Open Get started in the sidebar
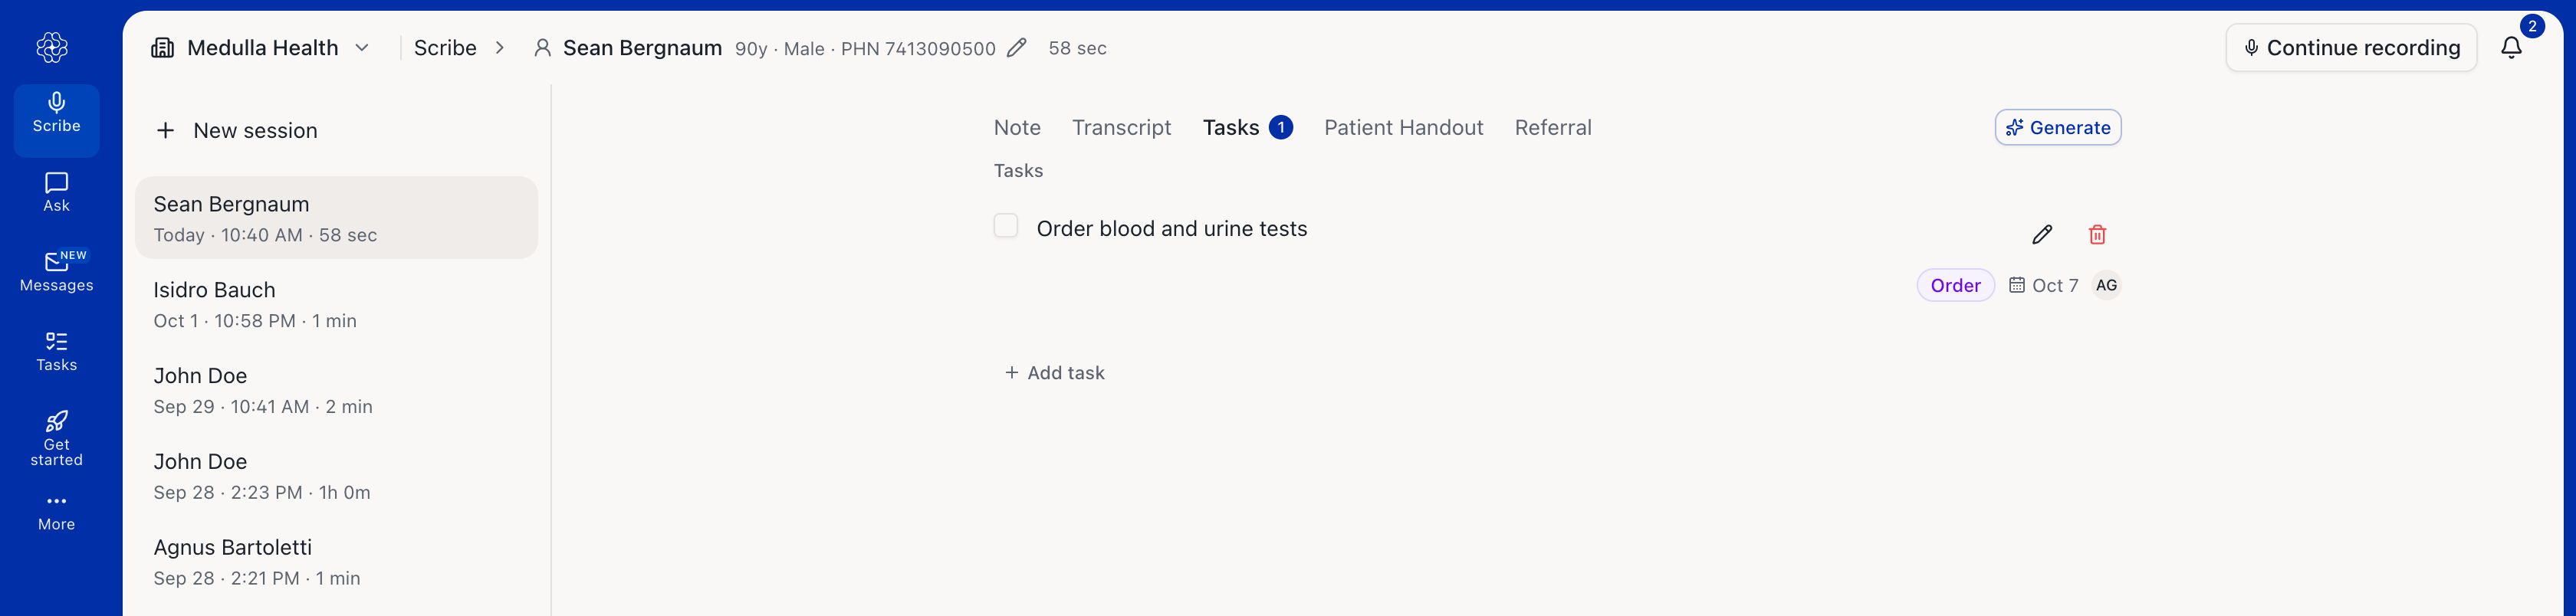Screen dimensions: 2576x616 (57, 439)
